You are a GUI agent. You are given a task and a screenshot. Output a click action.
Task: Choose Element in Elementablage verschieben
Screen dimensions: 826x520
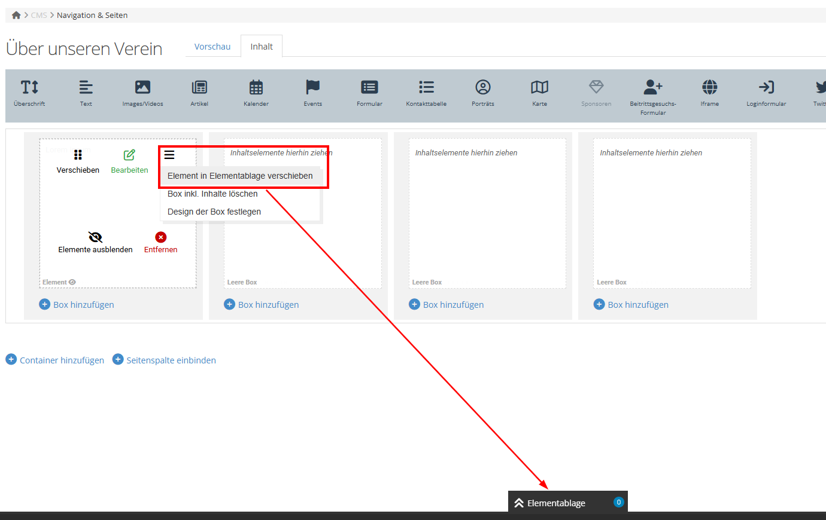tap(240, 176)
